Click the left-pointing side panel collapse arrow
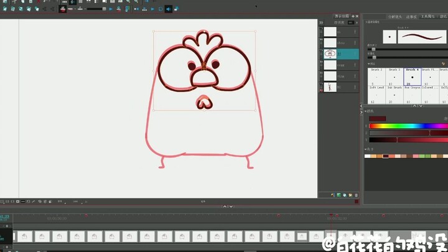The width and height of the screenshot is (448, 252). point(361,106)
